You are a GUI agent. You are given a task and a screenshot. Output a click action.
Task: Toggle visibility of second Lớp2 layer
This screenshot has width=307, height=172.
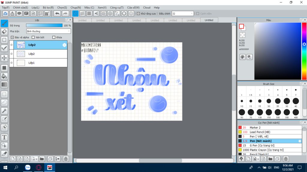point(12,54)
